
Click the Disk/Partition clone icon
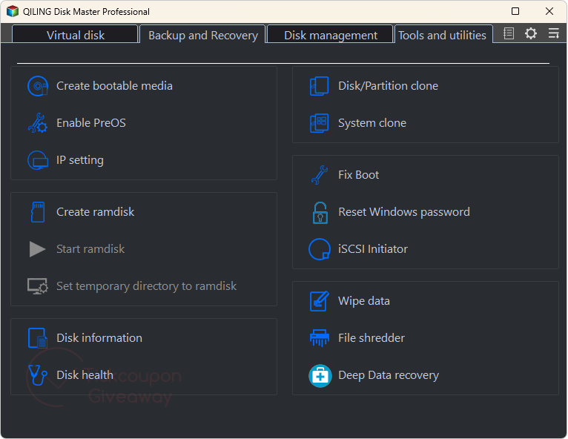319,86
